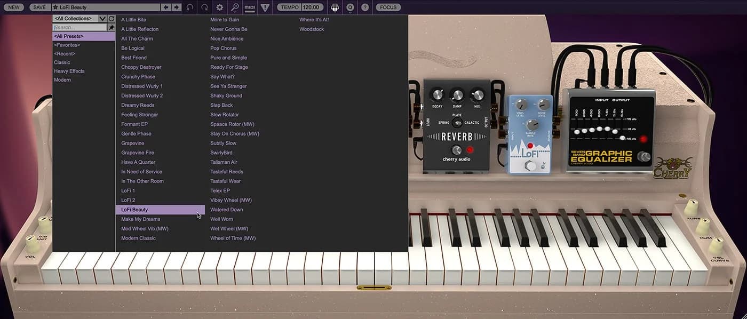Click the undo arrow icon

(x=190, y=7)
